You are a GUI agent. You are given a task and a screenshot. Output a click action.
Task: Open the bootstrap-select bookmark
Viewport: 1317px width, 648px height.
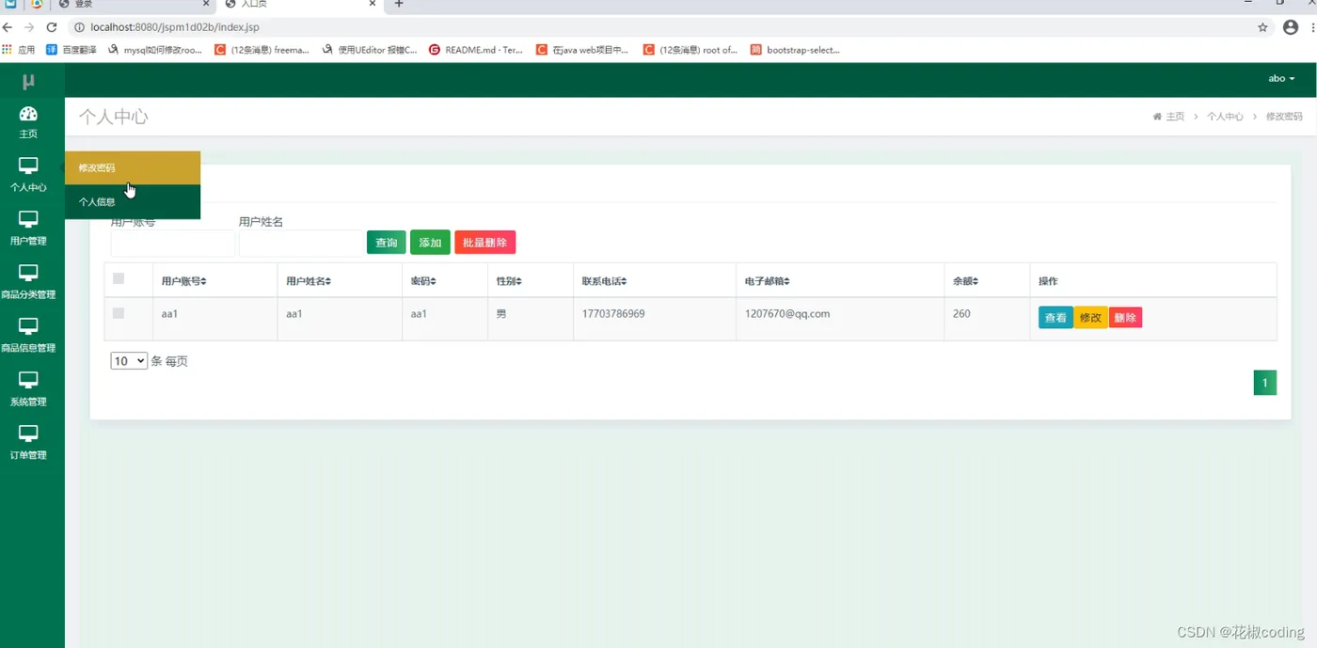pyautogui.click(x=796, y=50)
